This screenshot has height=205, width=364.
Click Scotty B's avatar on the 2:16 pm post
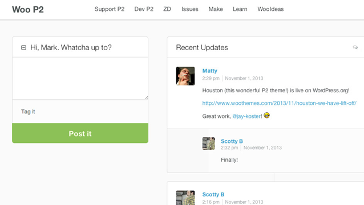pyautogui.click(x=185, y=198)
